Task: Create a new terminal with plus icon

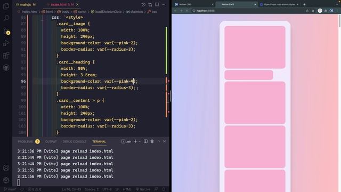Action: [x=135, y=141]
